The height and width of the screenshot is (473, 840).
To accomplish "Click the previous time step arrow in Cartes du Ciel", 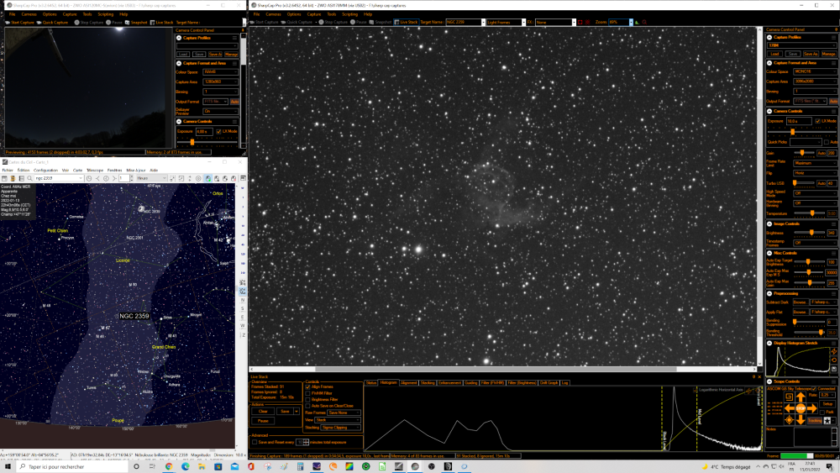I will coord(98,178).
